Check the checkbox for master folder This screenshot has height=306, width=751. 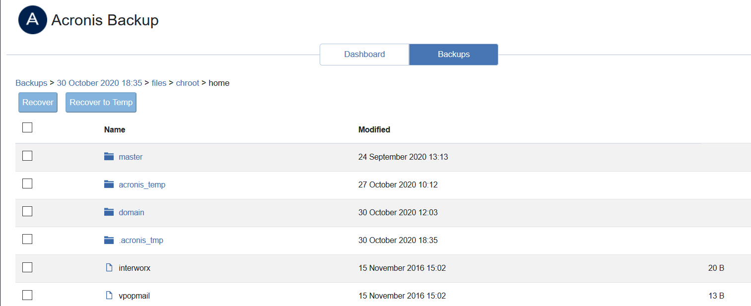coord(27,155)
